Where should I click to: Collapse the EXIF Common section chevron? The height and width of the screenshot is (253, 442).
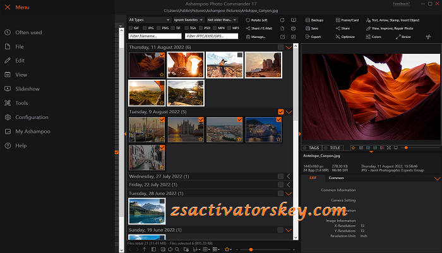[x=437, y=178]
